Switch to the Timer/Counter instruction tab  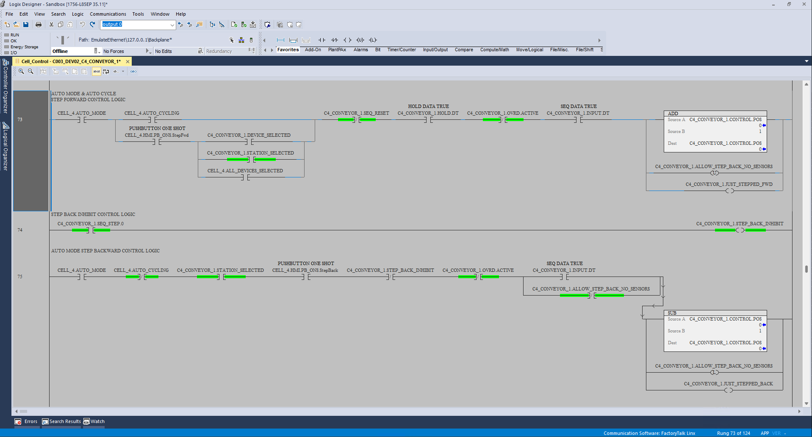[401, 50]
